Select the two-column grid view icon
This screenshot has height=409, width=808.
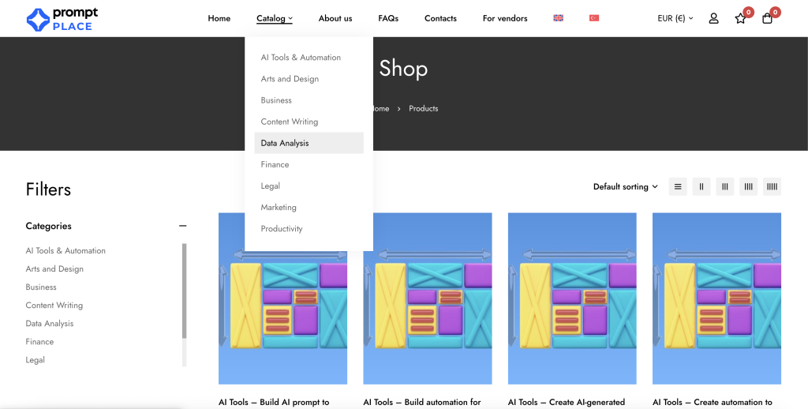[701, 187]
